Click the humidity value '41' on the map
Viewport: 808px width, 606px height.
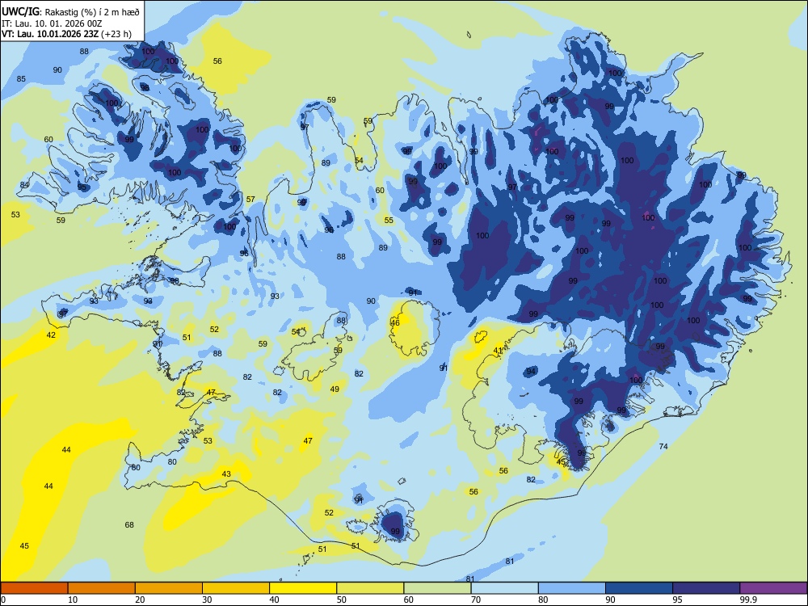[x=498, y=351]
